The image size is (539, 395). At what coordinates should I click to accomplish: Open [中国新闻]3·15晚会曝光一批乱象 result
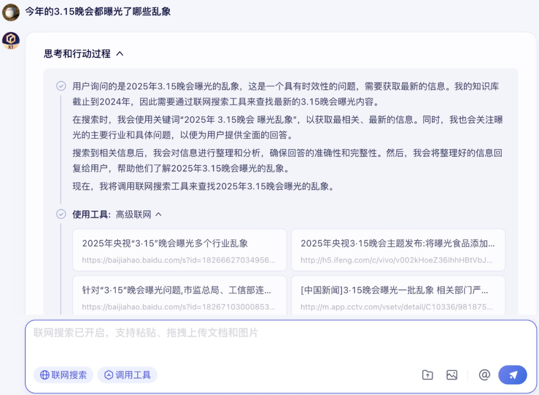[x=398, y=295]
